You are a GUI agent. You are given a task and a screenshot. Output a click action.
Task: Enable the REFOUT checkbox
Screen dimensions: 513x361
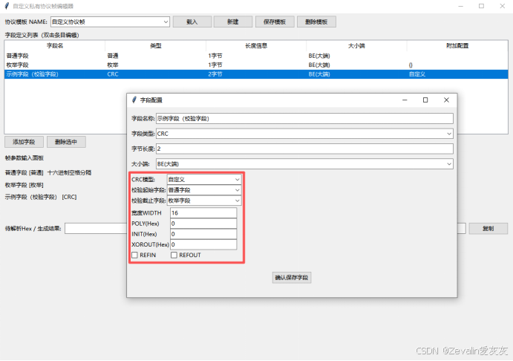[174, 255]
